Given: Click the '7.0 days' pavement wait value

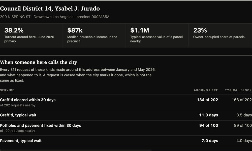Looking at the screenshot, I should [x=210, y=141].
